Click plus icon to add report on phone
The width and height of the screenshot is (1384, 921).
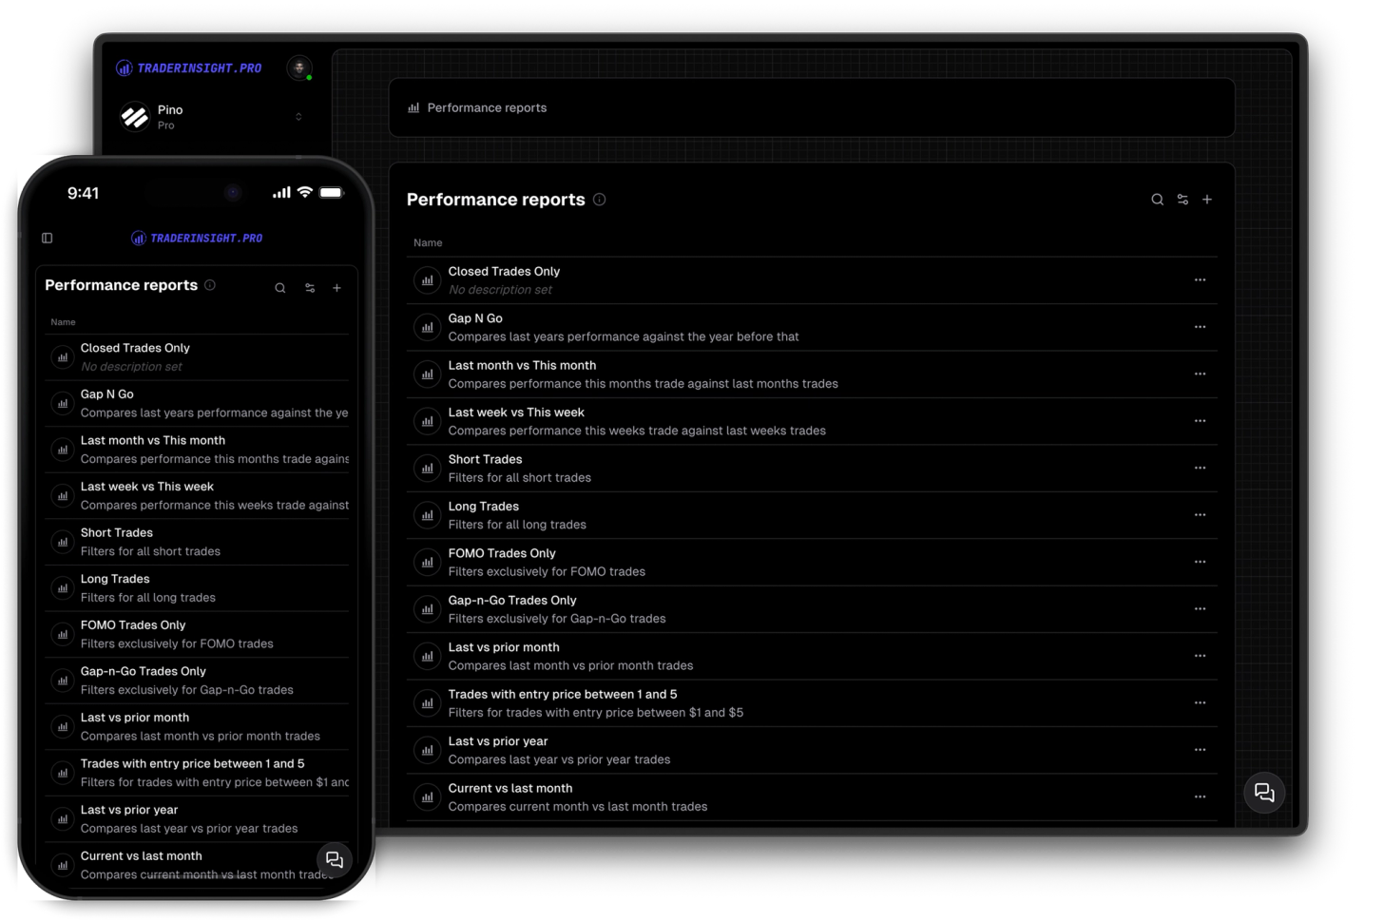pyautogui.click(x=336, y=288)
